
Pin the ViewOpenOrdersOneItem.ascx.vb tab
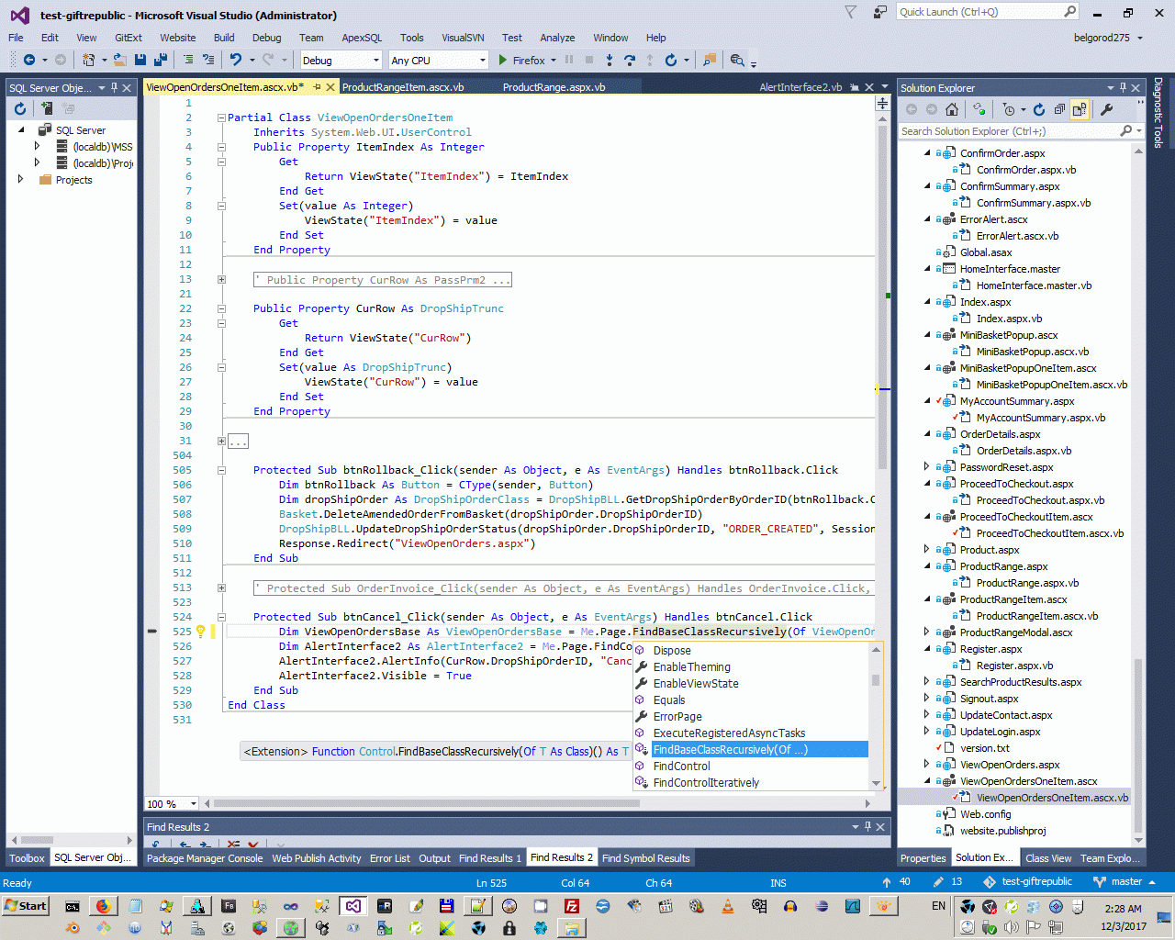click(x=318, y=87)
